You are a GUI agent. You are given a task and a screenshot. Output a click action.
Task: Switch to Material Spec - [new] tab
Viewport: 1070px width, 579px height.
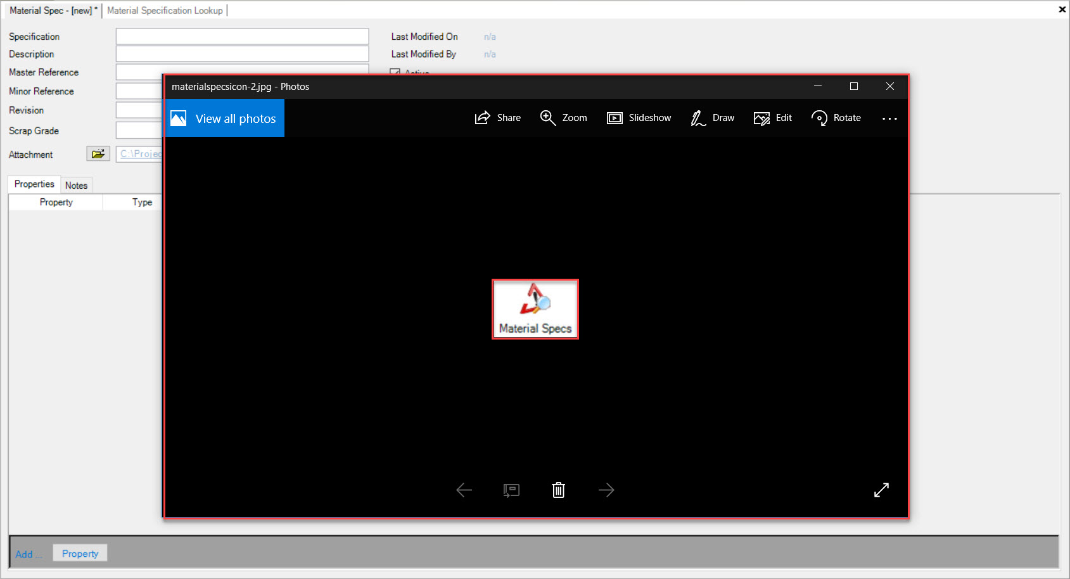(x=53, y=10)
